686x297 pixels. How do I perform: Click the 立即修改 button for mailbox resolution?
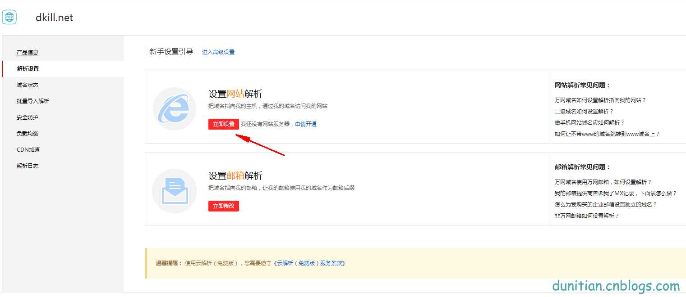223,206
